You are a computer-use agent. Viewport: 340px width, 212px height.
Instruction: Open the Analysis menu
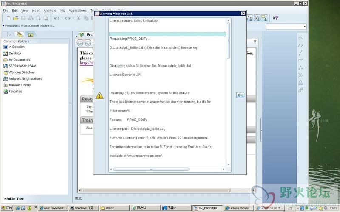pos(50,11)
